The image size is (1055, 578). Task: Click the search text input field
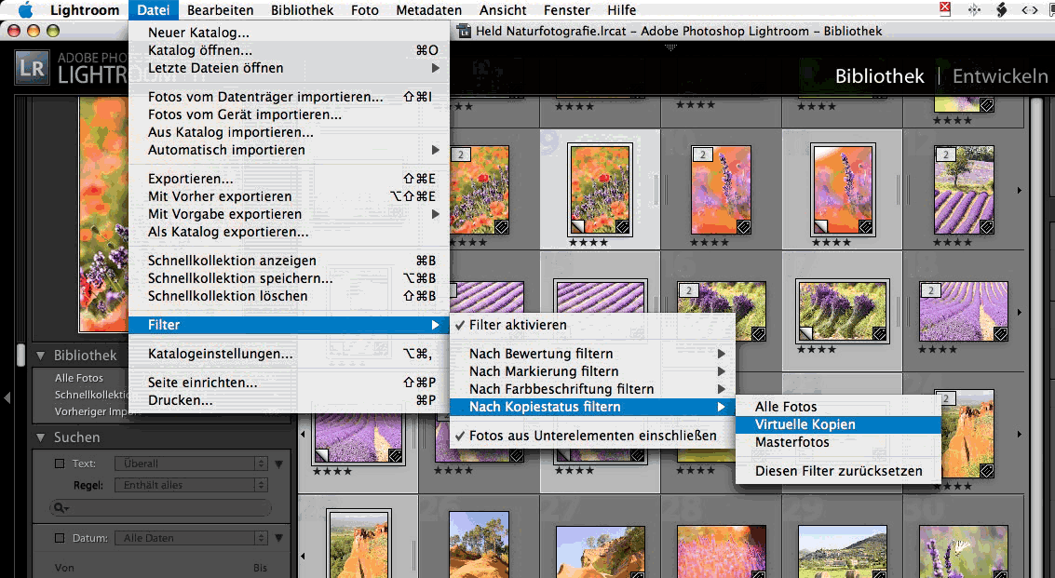coord(161,508)
